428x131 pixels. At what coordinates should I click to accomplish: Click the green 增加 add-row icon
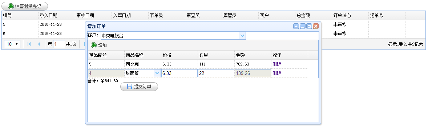pos(94,45)
